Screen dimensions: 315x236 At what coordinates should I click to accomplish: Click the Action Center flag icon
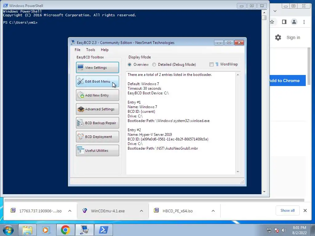tap(277, 230)
